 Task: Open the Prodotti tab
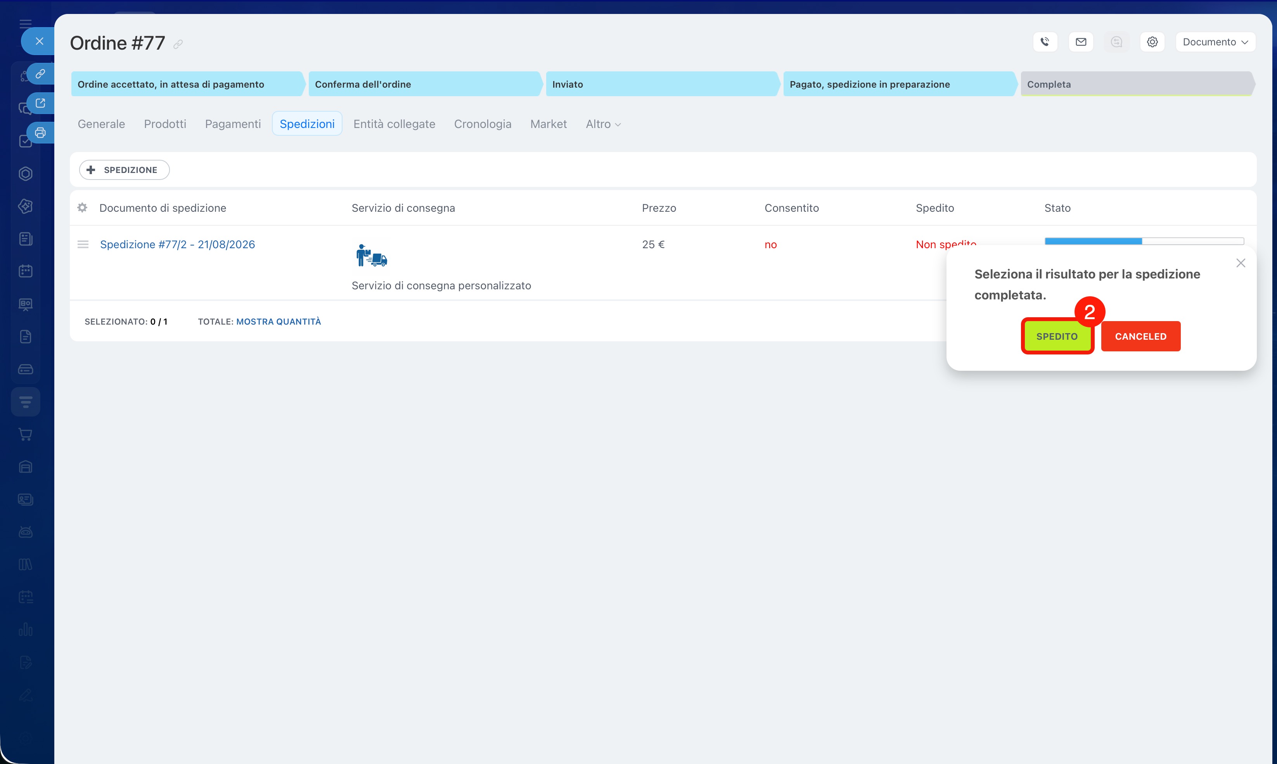pos(165,124)
